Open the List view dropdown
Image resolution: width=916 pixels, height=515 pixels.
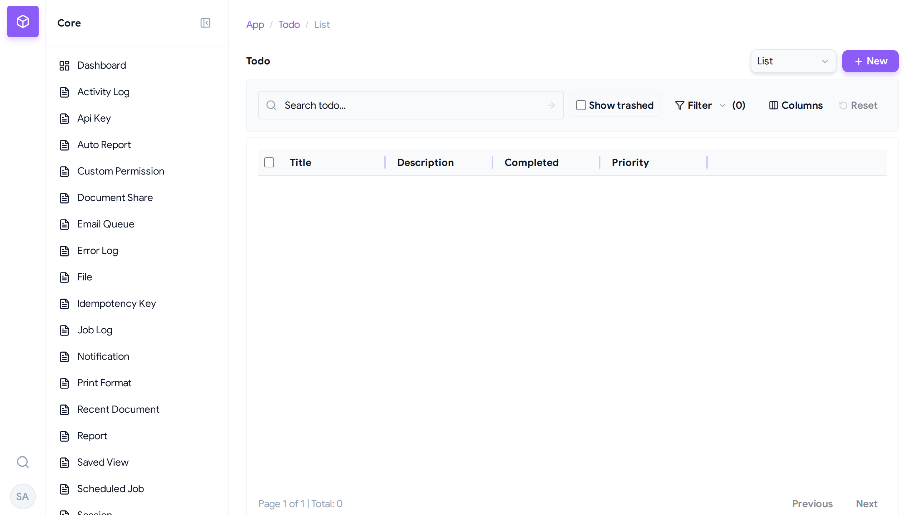point(793,61)
